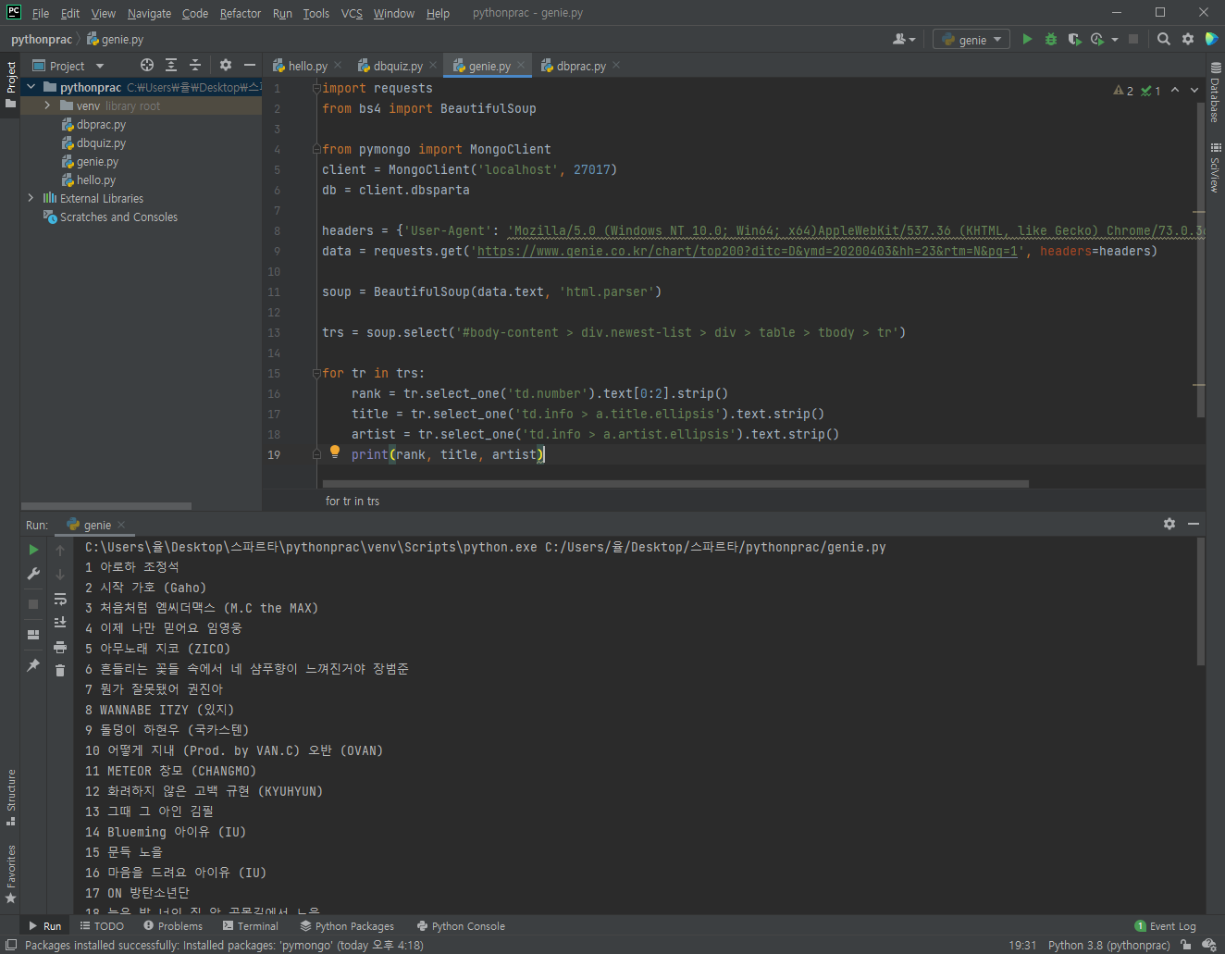The image size is (1225, 954).
Task: Hide the Run tool window
Action: click(1194, 524)
